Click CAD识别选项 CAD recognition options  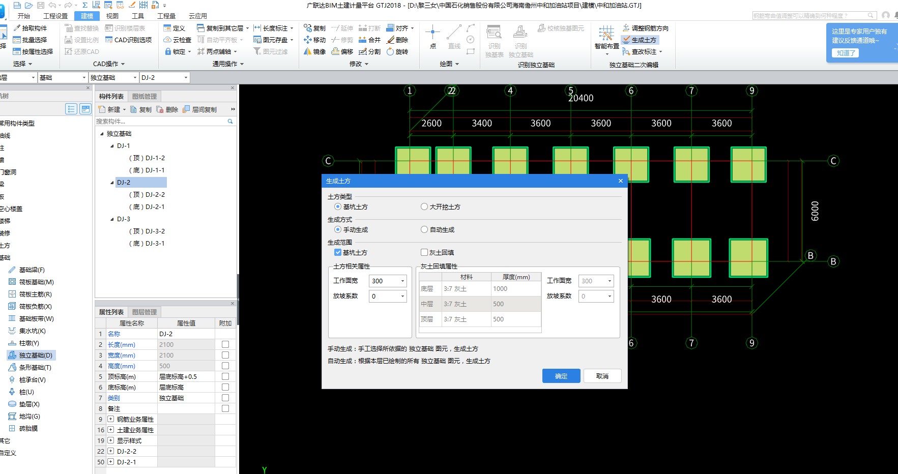pyautogui.click(x=129, y=40)
